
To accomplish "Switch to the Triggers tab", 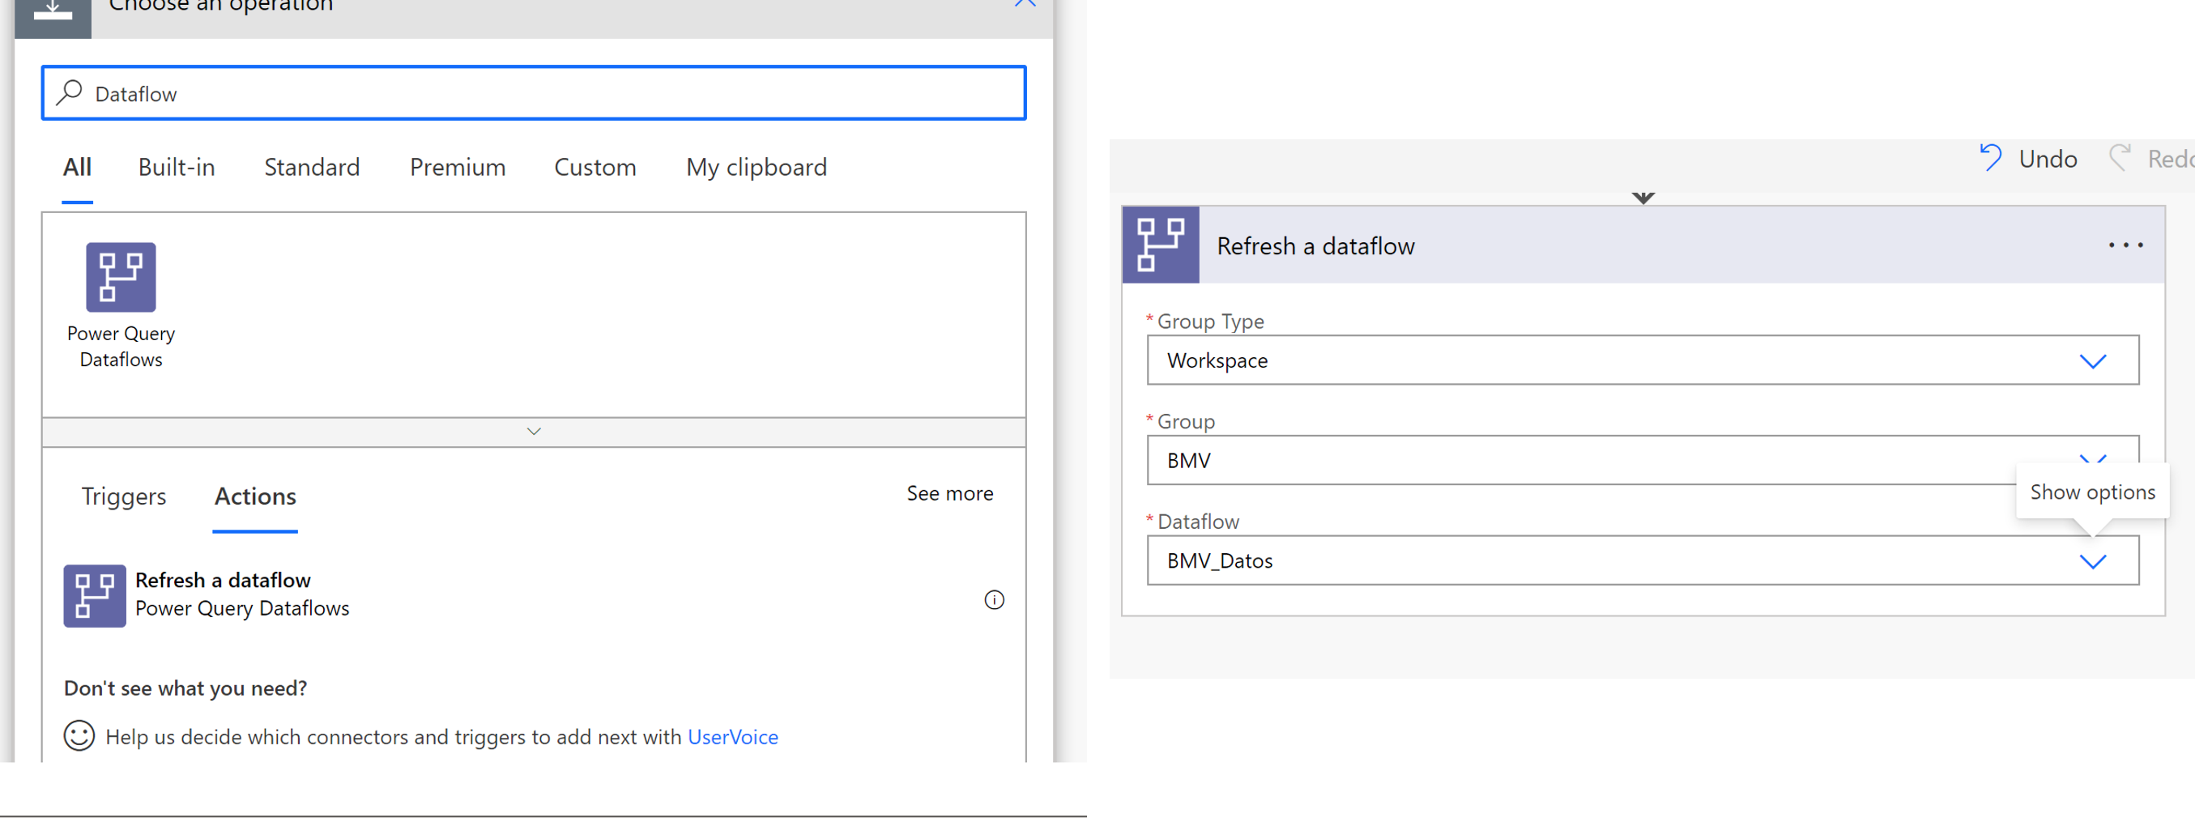I will pos(124,496).
